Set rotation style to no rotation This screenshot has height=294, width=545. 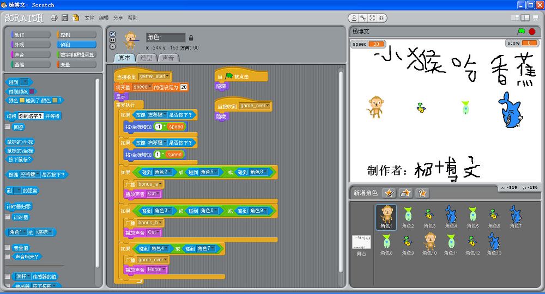click(112, 46)
